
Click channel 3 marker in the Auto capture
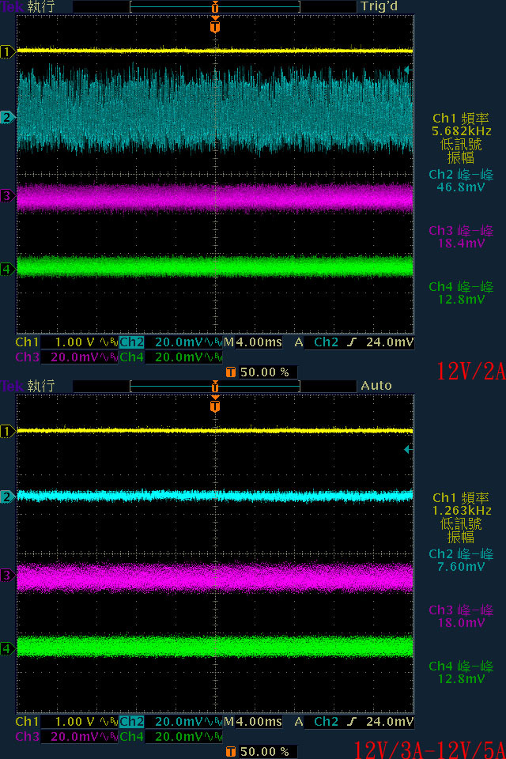pos(8,576)
